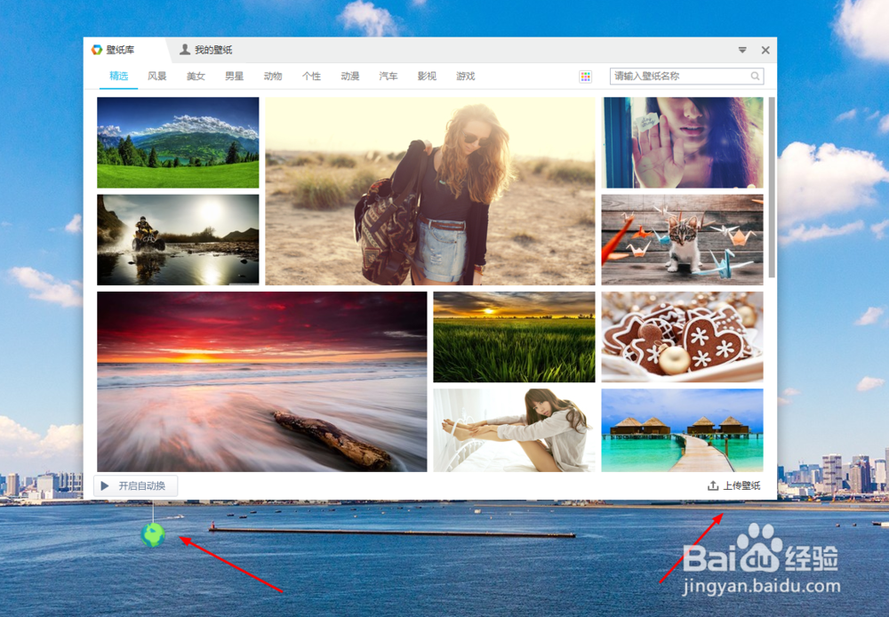
Task: Click the user icon in 我的壁纸 tab
Action: [x=185, y=50]
